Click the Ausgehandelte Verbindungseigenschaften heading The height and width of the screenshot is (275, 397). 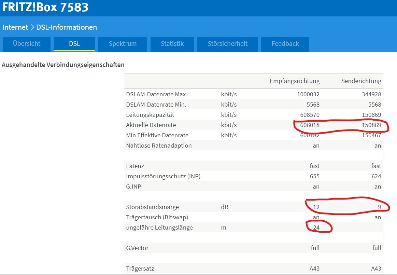pyautogui.click(x=63, y=65)
